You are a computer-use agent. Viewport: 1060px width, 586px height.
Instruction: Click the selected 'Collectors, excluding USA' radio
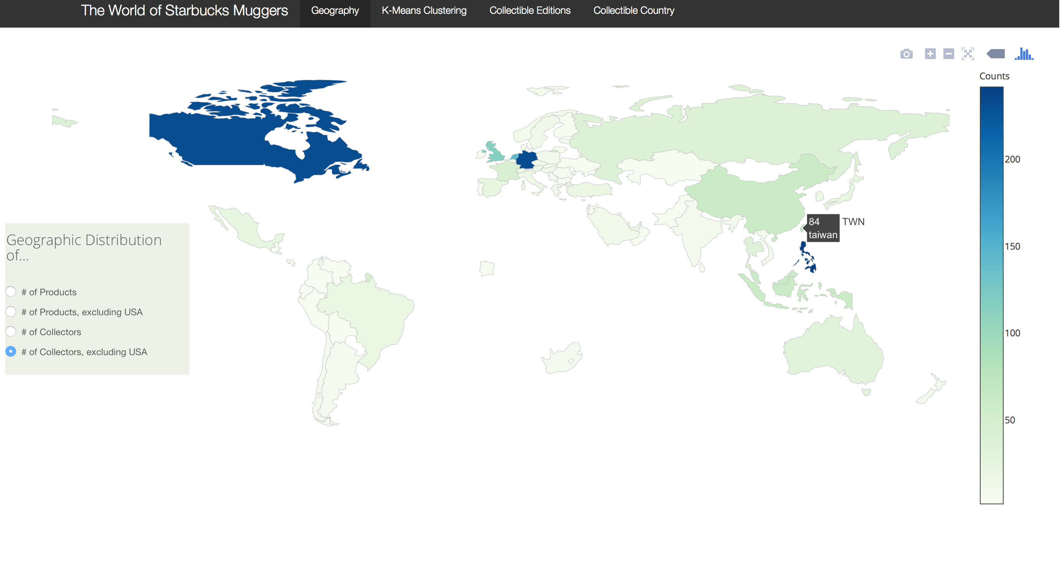pyautogui.click(x=11, y=351)
